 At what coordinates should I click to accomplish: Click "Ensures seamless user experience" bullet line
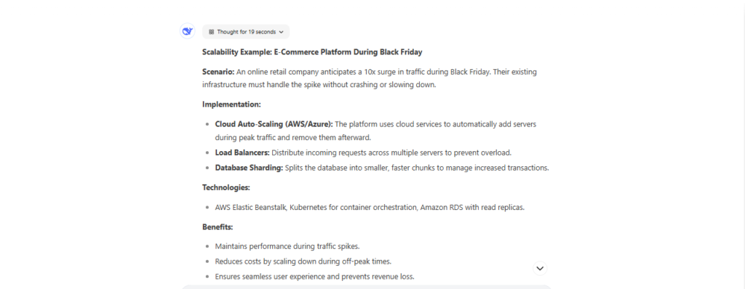[x=314, y=276]
